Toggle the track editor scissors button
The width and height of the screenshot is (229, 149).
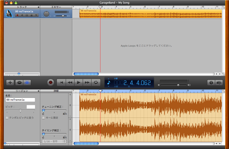coord(27,82)
